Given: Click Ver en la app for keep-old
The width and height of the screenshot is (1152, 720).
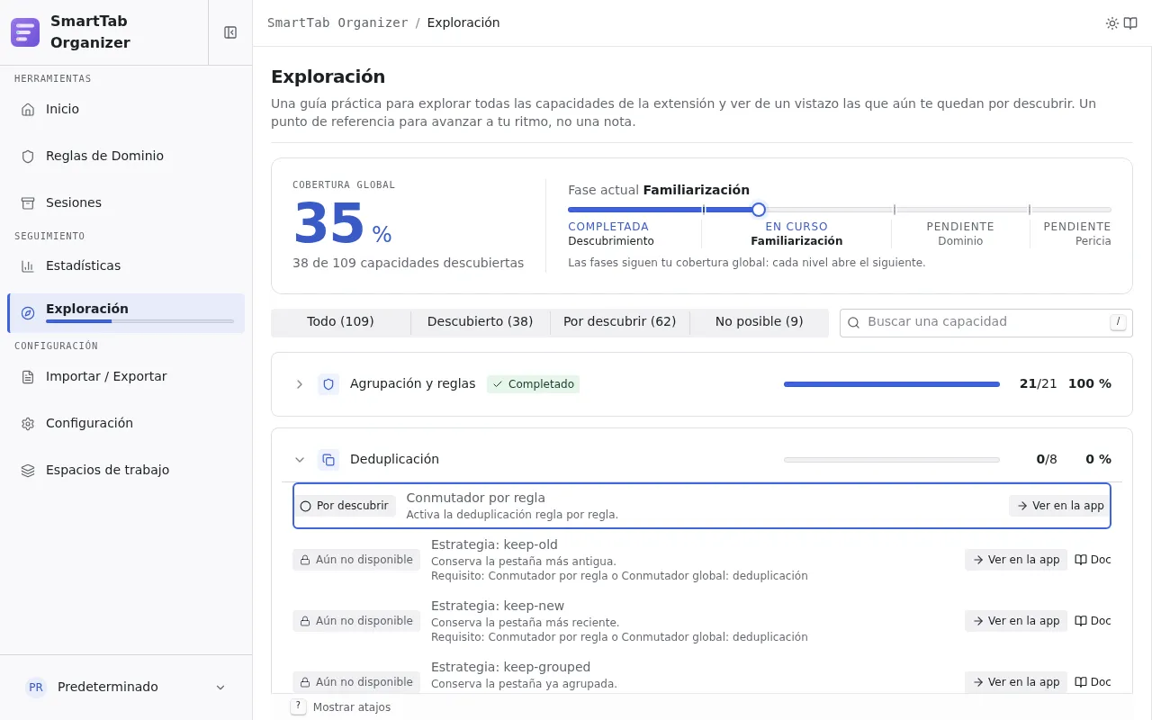Looking at the screenshot, I should pos(1016,560).
